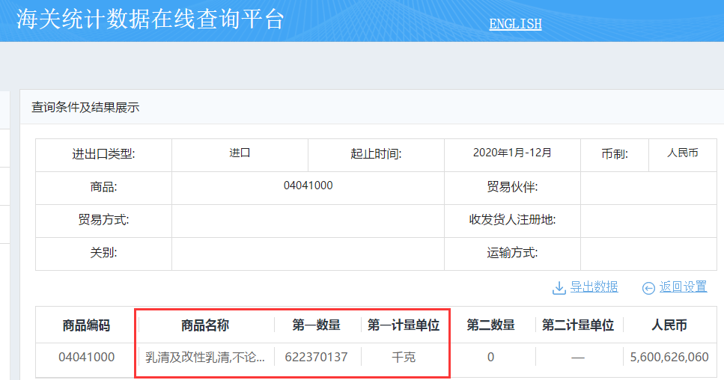Click the 导出数据 export link
The width and height of the screenshot is (724, 380).
(594, 287)
